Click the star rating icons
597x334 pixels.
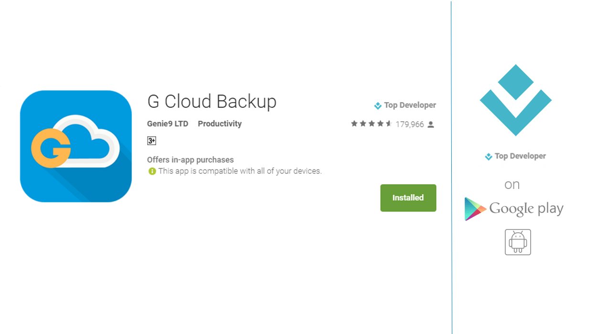point(371,124)
